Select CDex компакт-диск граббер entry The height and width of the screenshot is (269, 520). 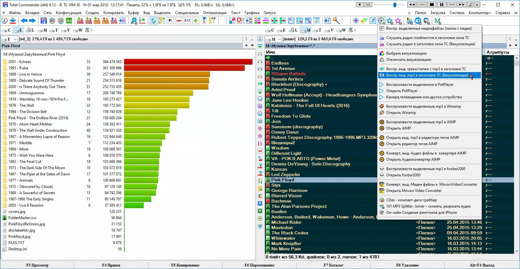pos(429,200)
